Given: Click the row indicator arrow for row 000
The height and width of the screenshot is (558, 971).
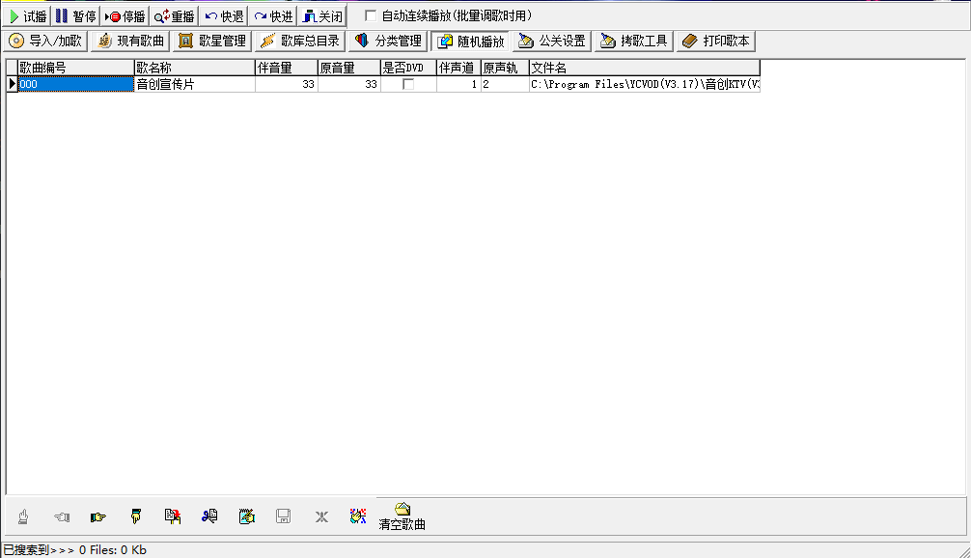Looking at the screenshot, I should tap(12, 84).
